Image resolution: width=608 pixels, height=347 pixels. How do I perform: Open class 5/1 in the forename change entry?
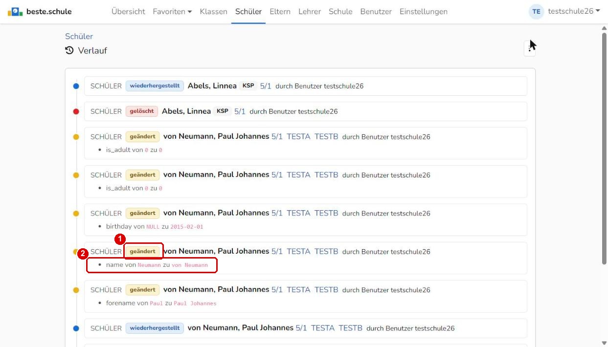[277, 290]
